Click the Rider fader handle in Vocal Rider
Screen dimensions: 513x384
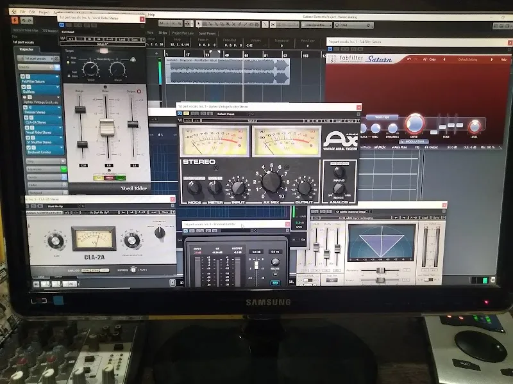[107, 127]
